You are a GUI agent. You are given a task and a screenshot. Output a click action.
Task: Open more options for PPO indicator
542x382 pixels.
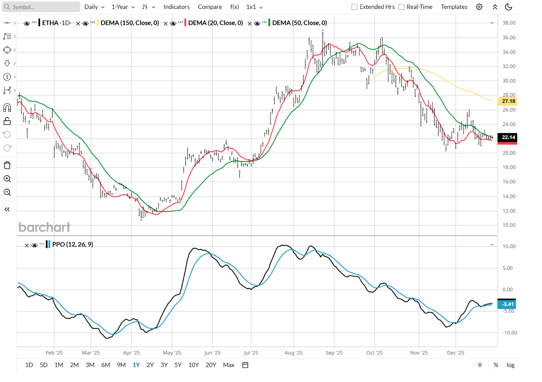tap(42, 244)
